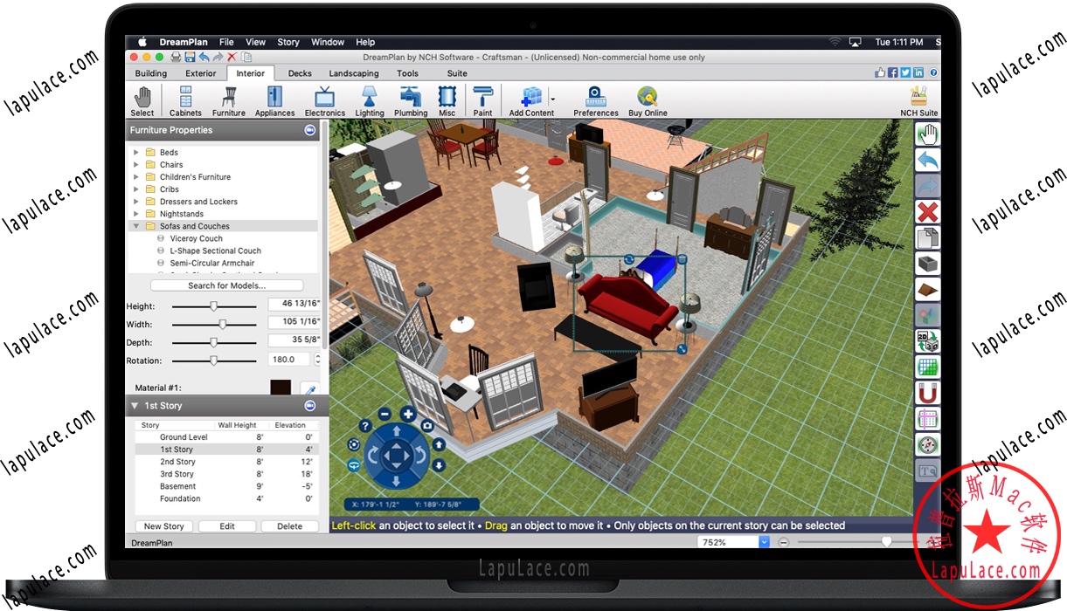Viewport: 1067px width, 611px height.
Task: Save project with the floppy disk icon
Action: pos(190,57)
